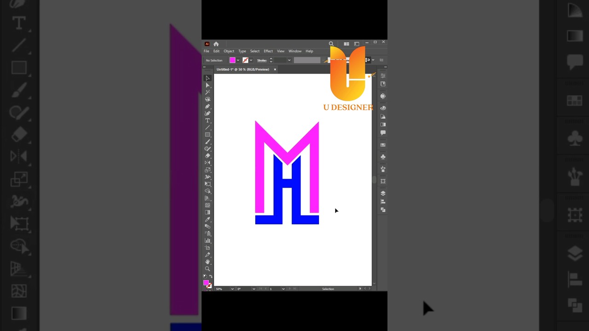
Task: Select the Perspective Grid tool
Action: [x=208, y=198]
